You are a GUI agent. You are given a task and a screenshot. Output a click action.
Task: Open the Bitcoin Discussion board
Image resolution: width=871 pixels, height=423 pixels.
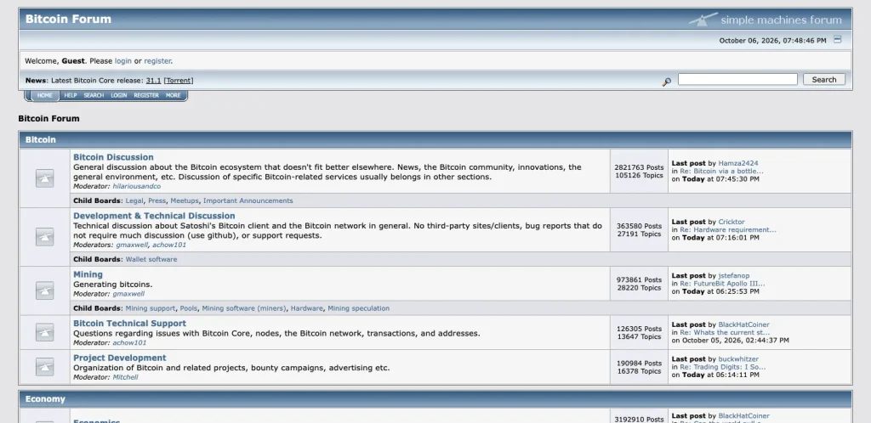[113, 157]
